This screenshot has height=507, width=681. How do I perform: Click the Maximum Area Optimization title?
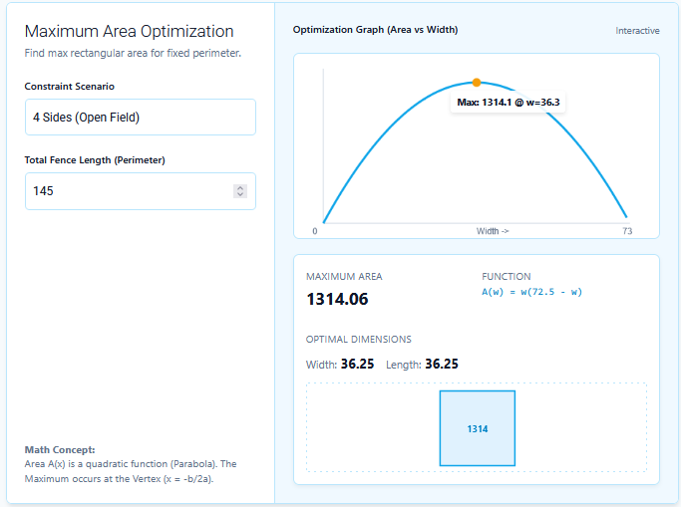[x=129, y=32]
